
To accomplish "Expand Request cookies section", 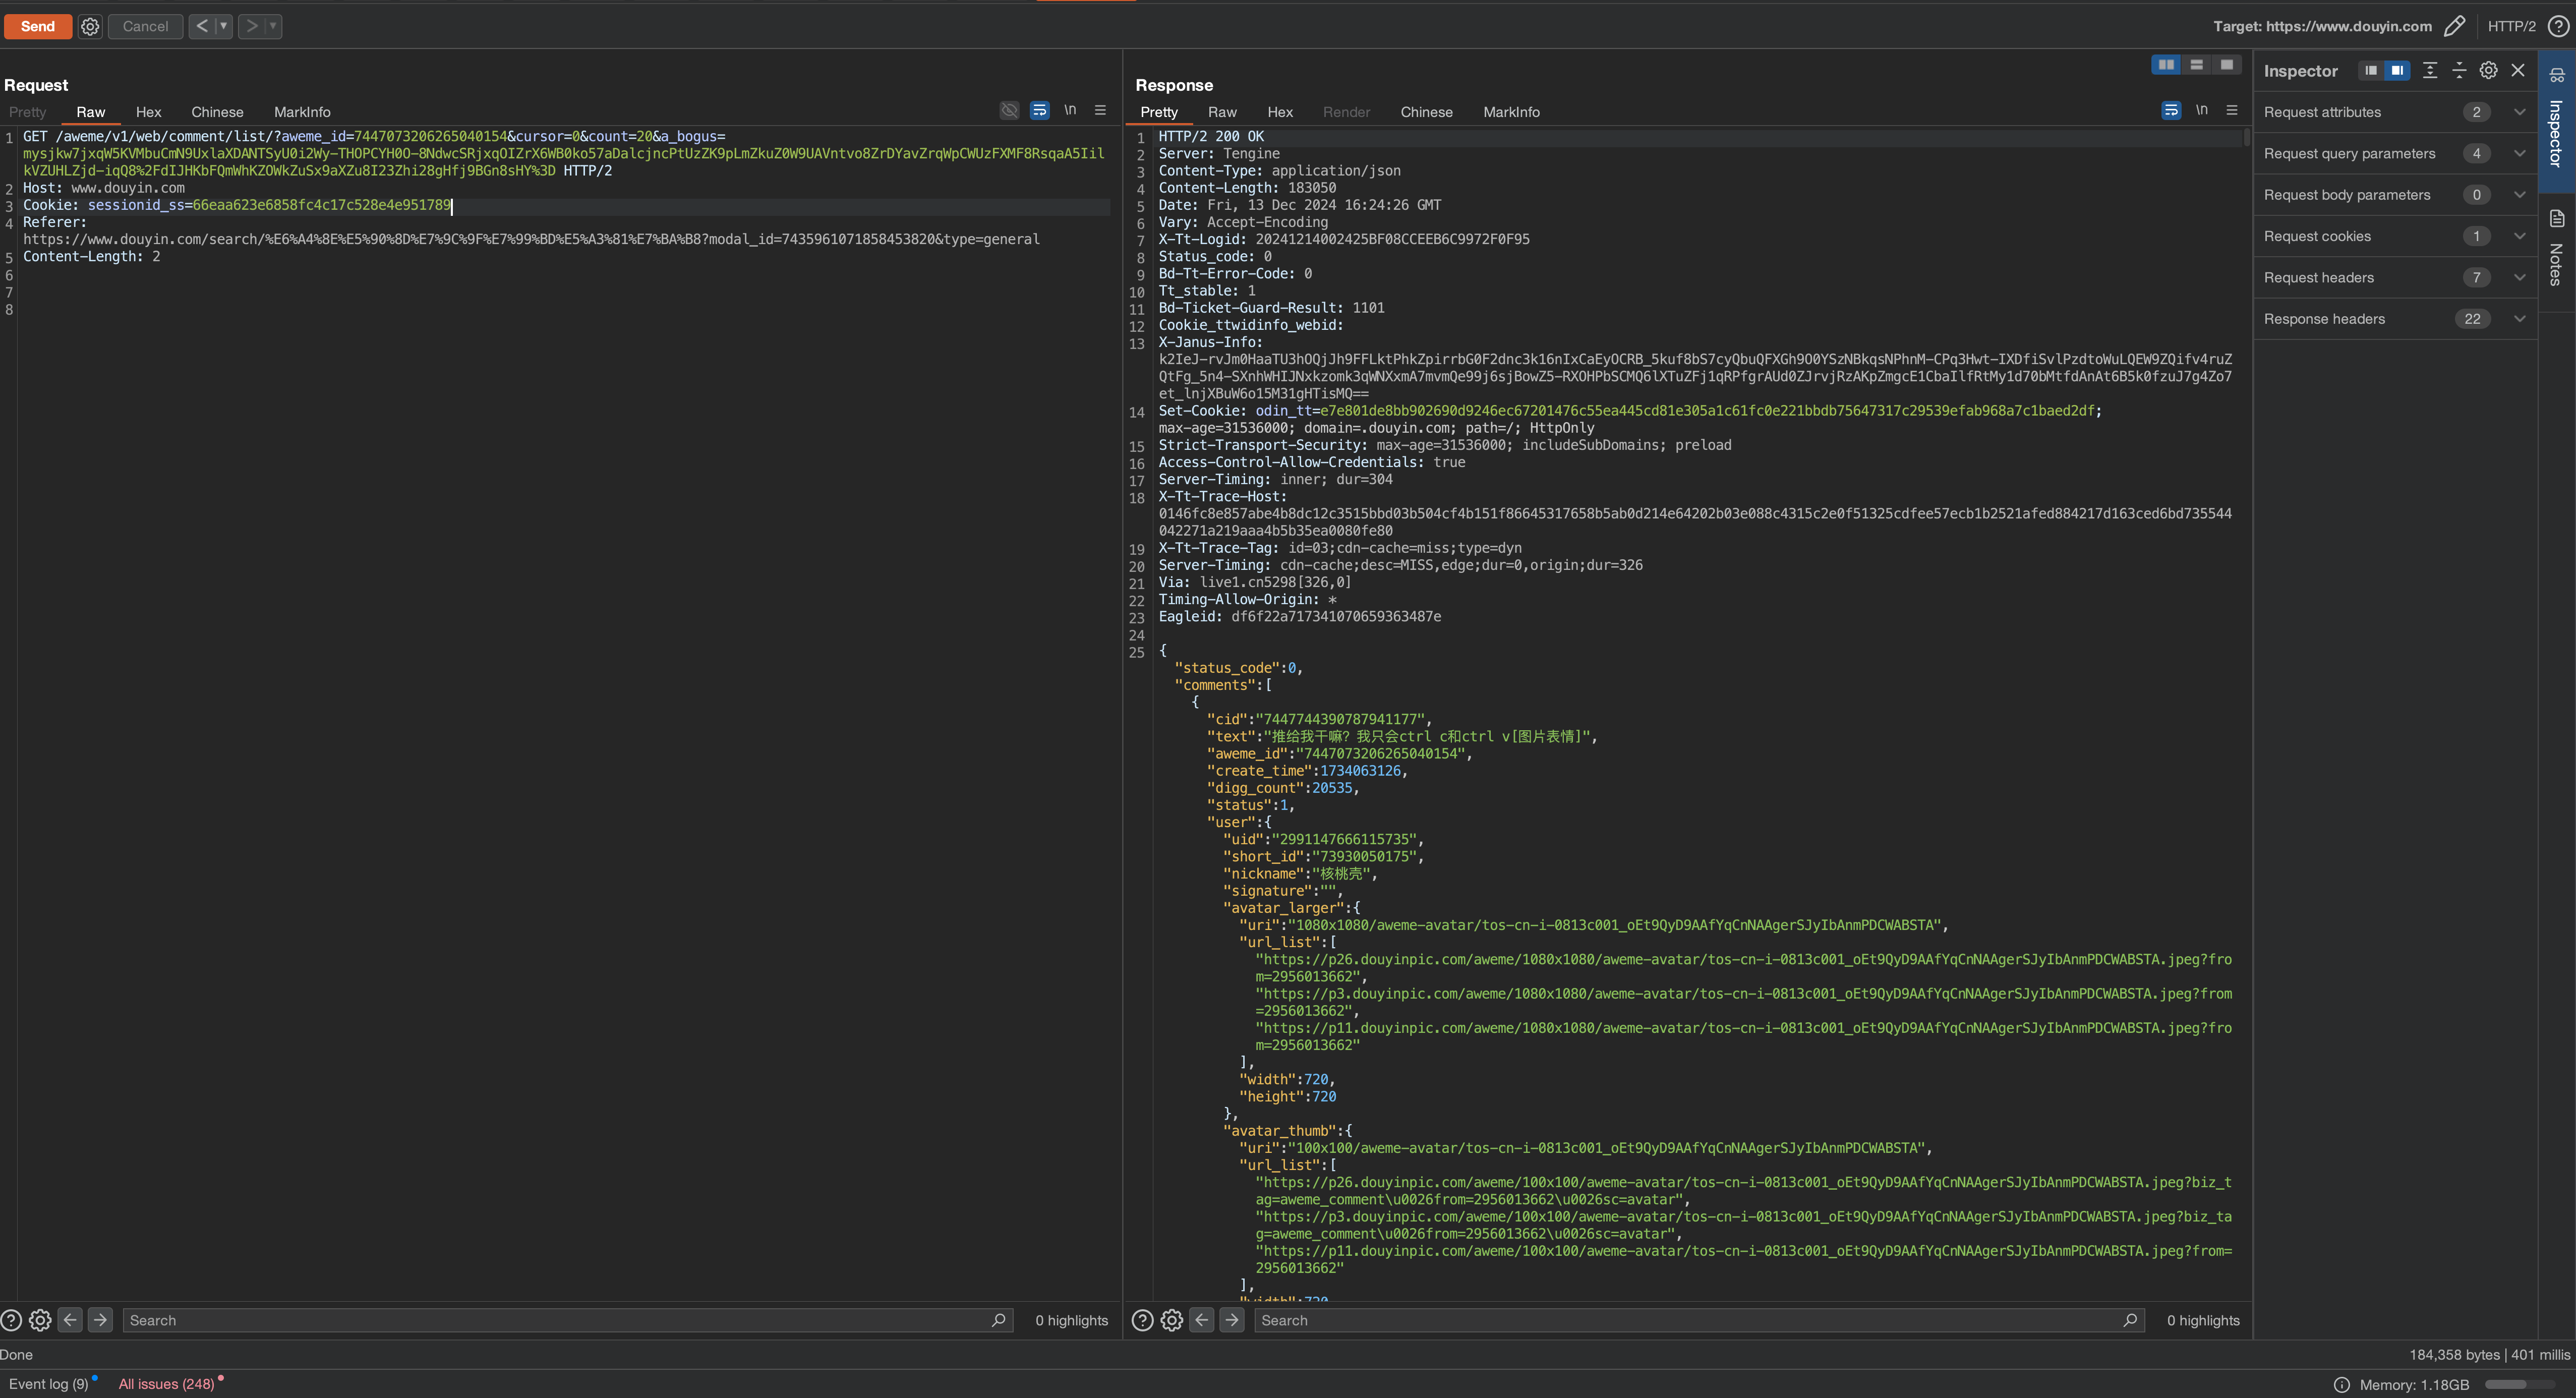I will (x=2395, y=236).
